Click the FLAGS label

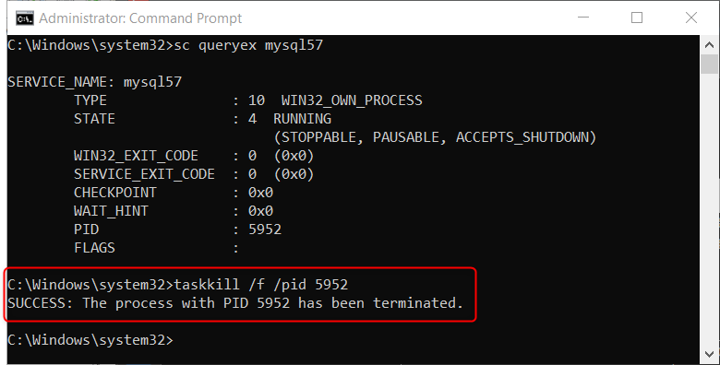(x=94, y=248)
